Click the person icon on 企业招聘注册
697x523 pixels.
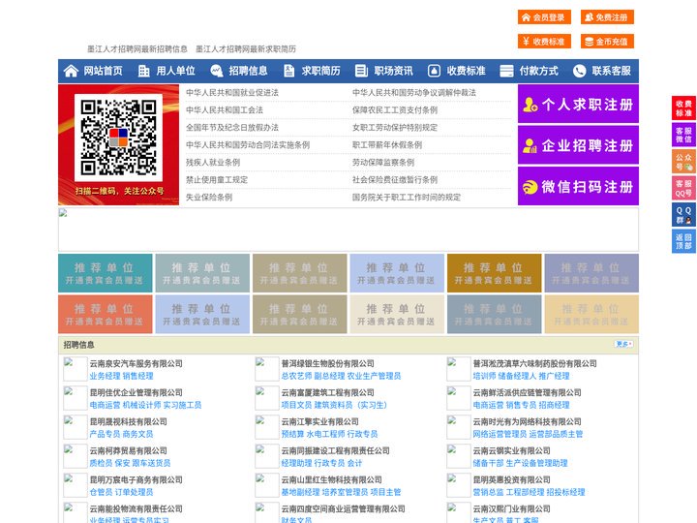tap(530, 145)
